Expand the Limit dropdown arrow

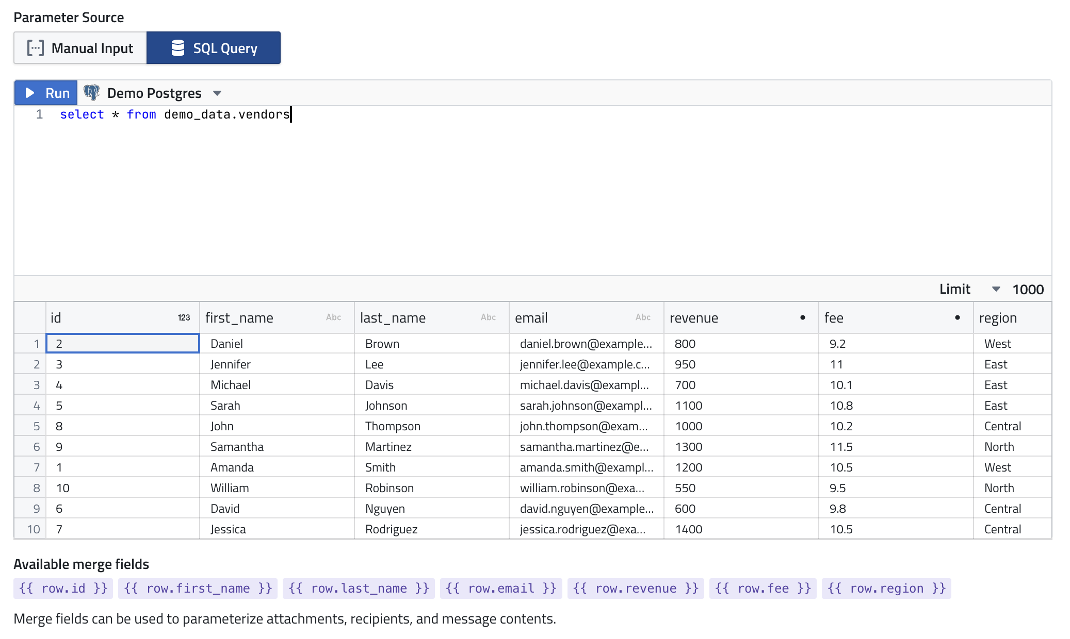pos(996,289)
